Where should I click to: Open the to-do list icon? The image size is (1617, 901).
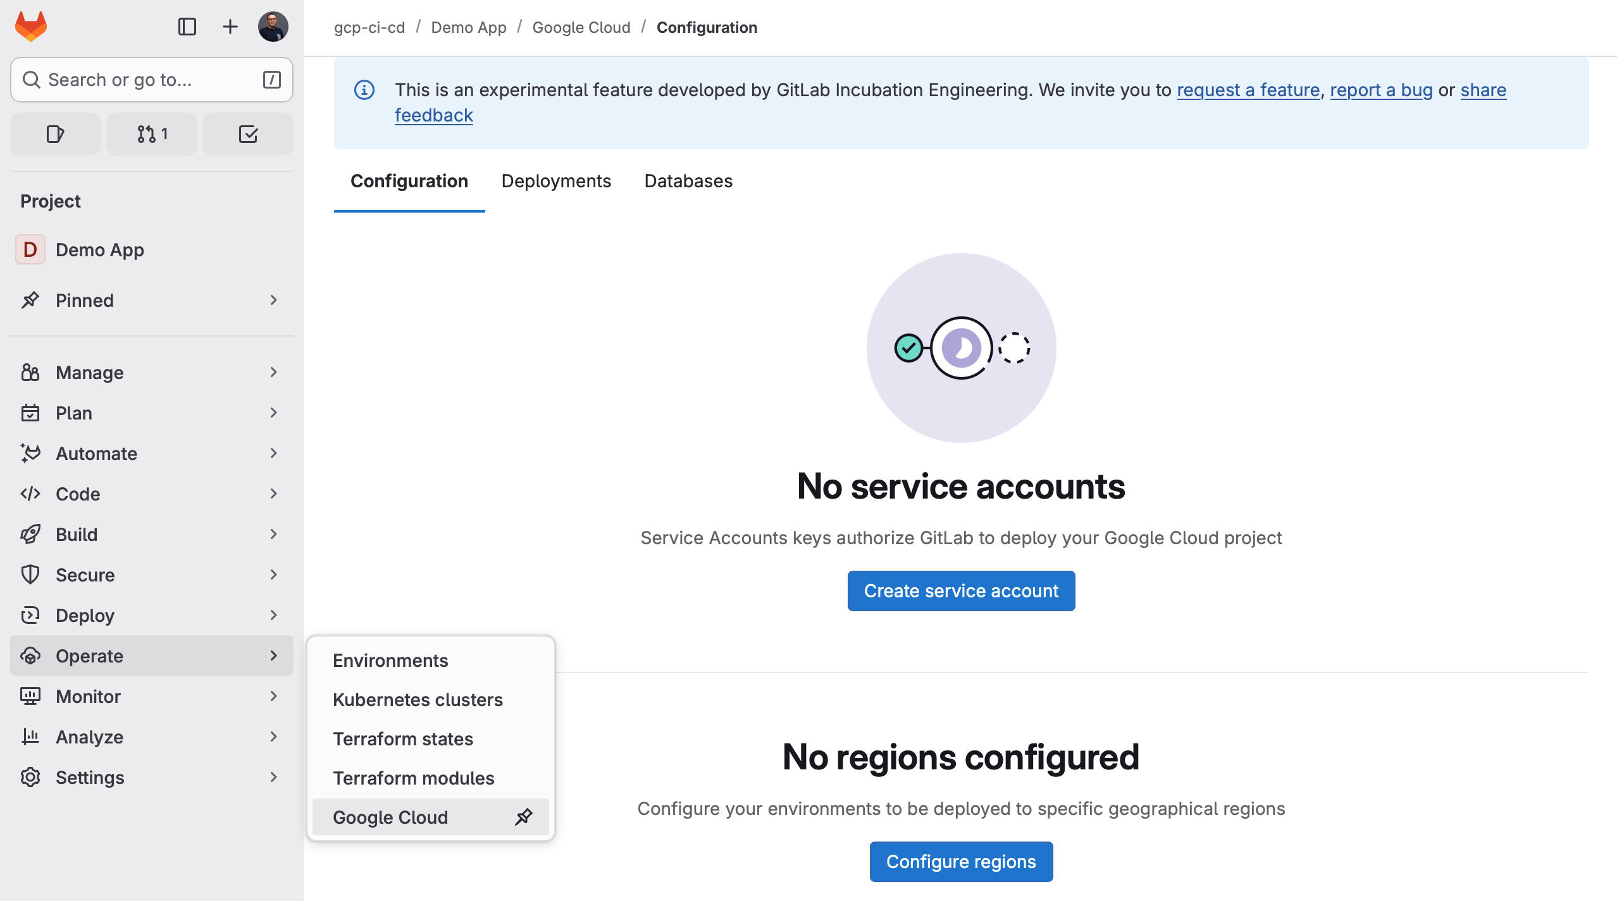coord(248,134)
